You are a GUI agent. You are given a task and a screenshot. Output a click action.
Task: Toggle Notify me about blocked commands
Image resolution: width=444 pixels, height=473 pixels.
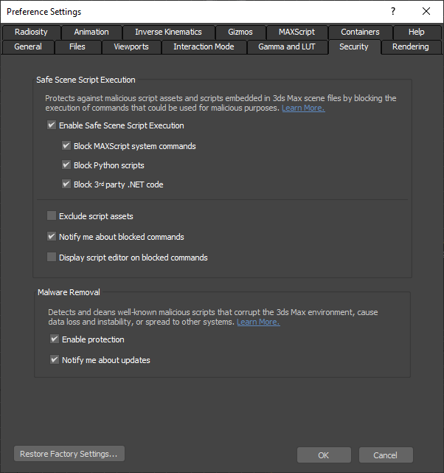point(52,237)
